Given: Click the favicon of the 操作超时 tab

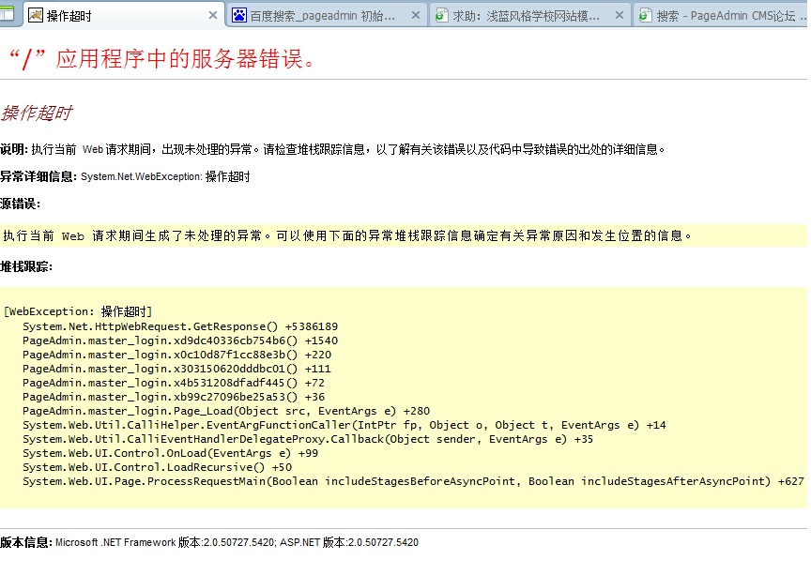Looking at the screenshot, I should click(x=36, y=15).
